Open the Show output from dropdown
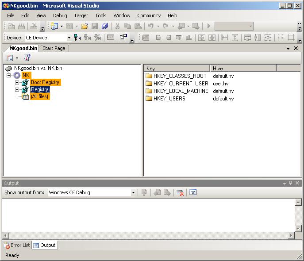This screenshot has height=261, width=304. click(x=133, y=192)
